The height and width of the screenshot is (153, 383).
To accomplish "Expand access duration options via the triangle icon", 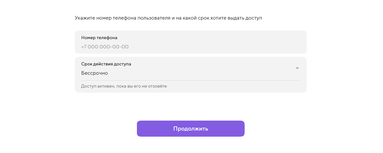I will 297,68.
